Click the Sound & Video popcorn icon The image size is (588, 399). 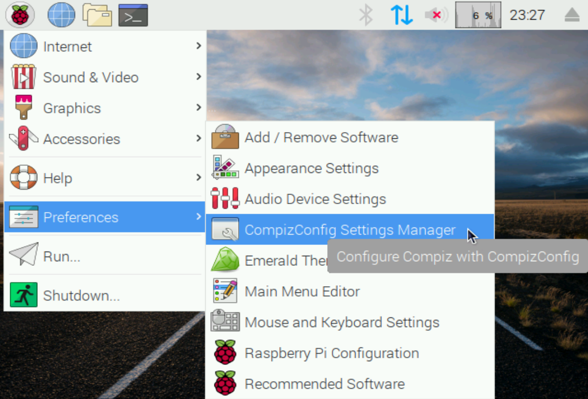click(23, 77)
